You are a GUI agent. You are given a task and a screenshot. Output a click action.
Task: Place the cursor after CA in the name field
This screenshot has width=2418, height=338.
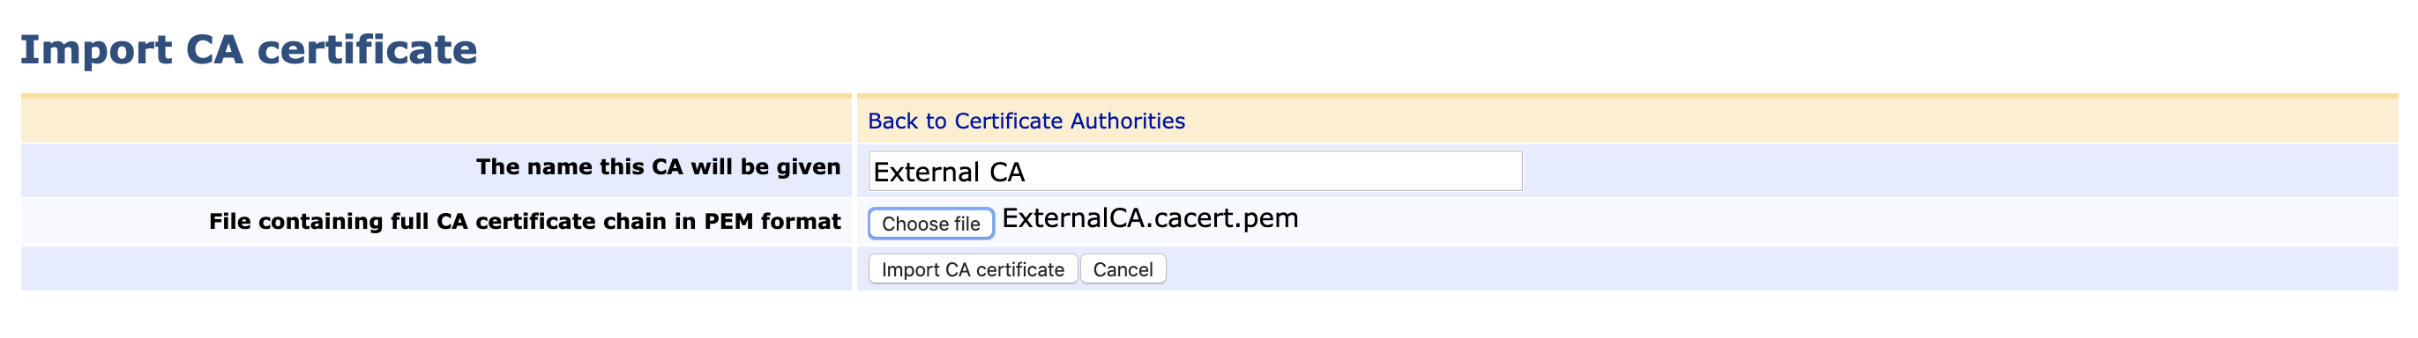pos(1026,173)
